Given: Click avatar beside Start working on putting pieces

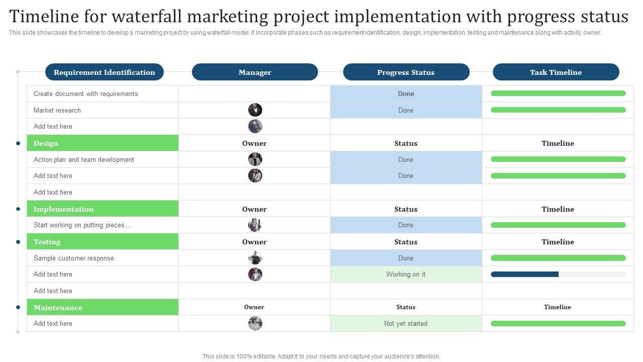Looking at the screenshot, I should (x=255, y=225).
